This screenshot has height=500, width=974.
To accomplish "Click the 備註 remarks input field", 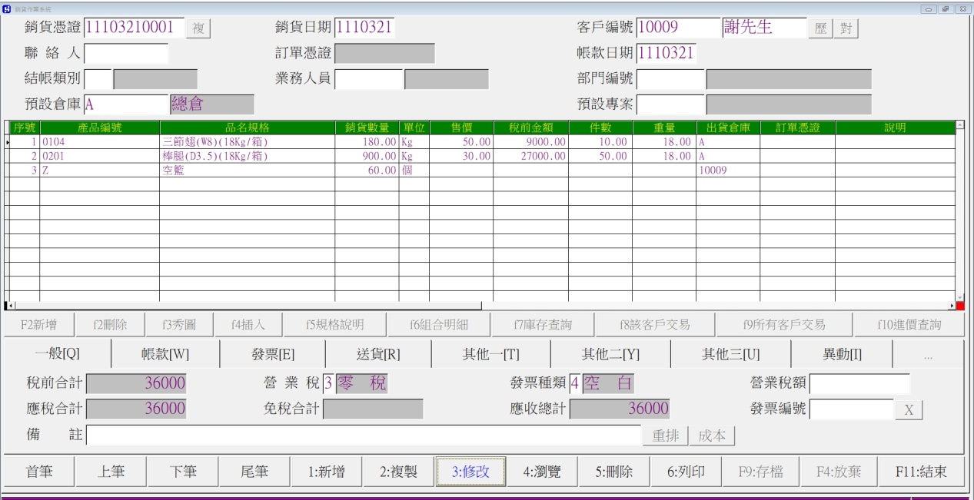I will [364, 435].
